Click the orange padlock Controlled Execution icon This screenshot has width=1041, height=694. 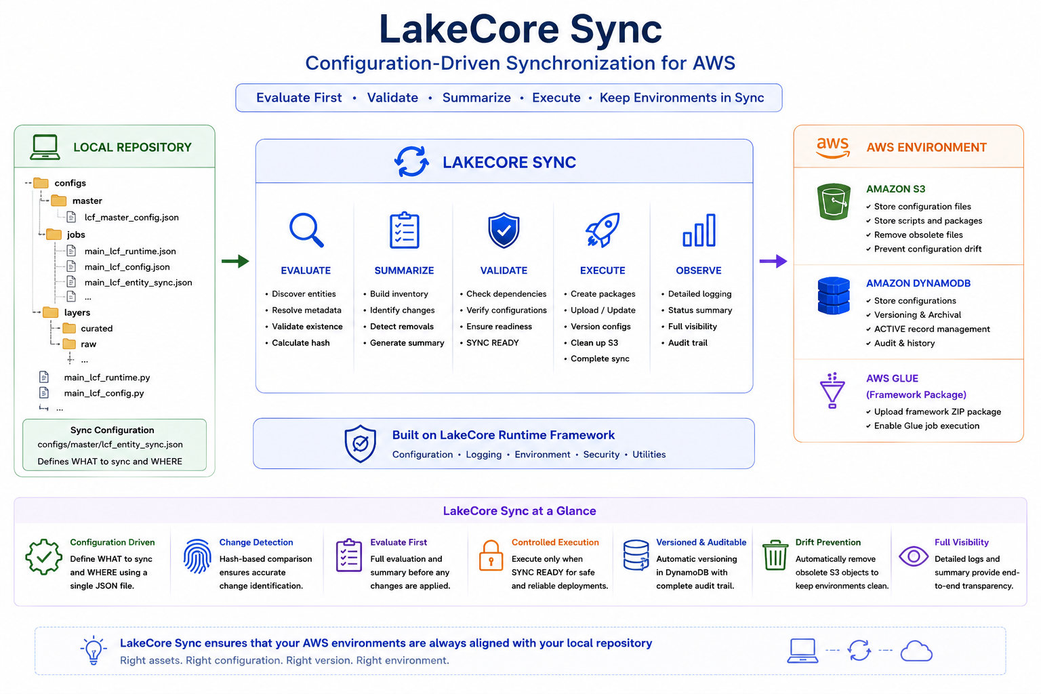491,555
